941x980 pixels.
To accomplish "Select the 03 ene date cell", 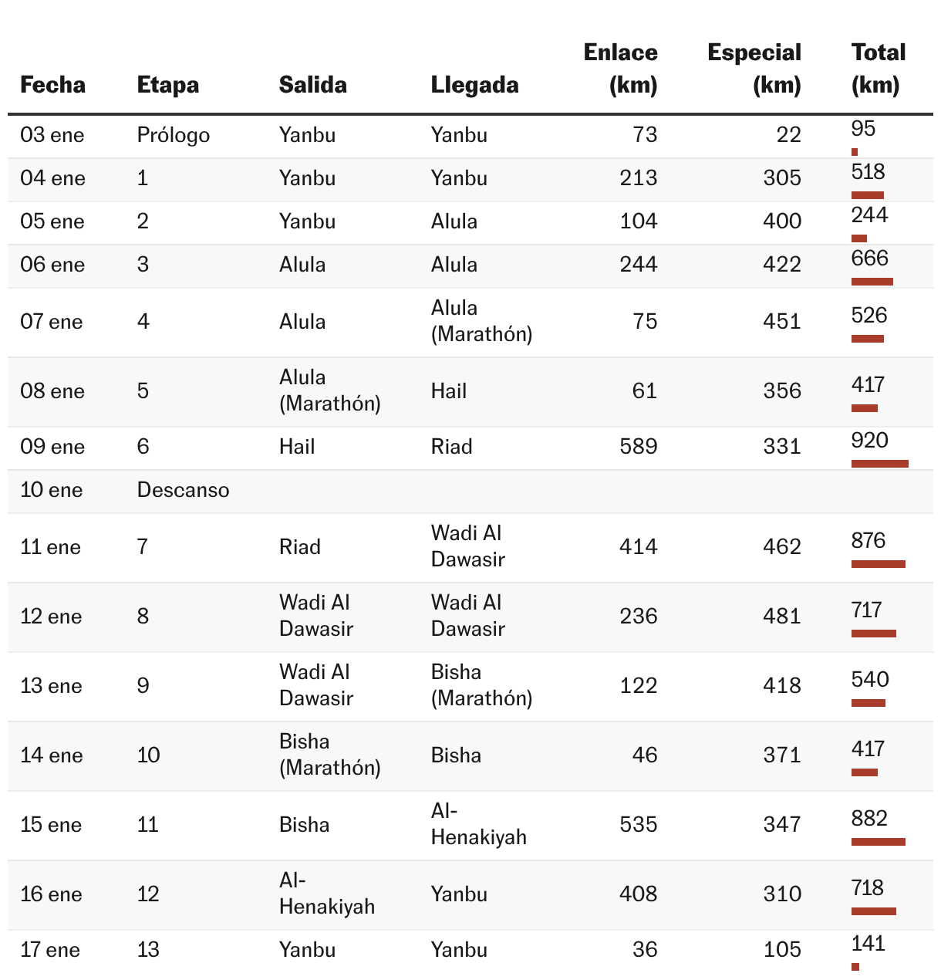I will [52, 135].
